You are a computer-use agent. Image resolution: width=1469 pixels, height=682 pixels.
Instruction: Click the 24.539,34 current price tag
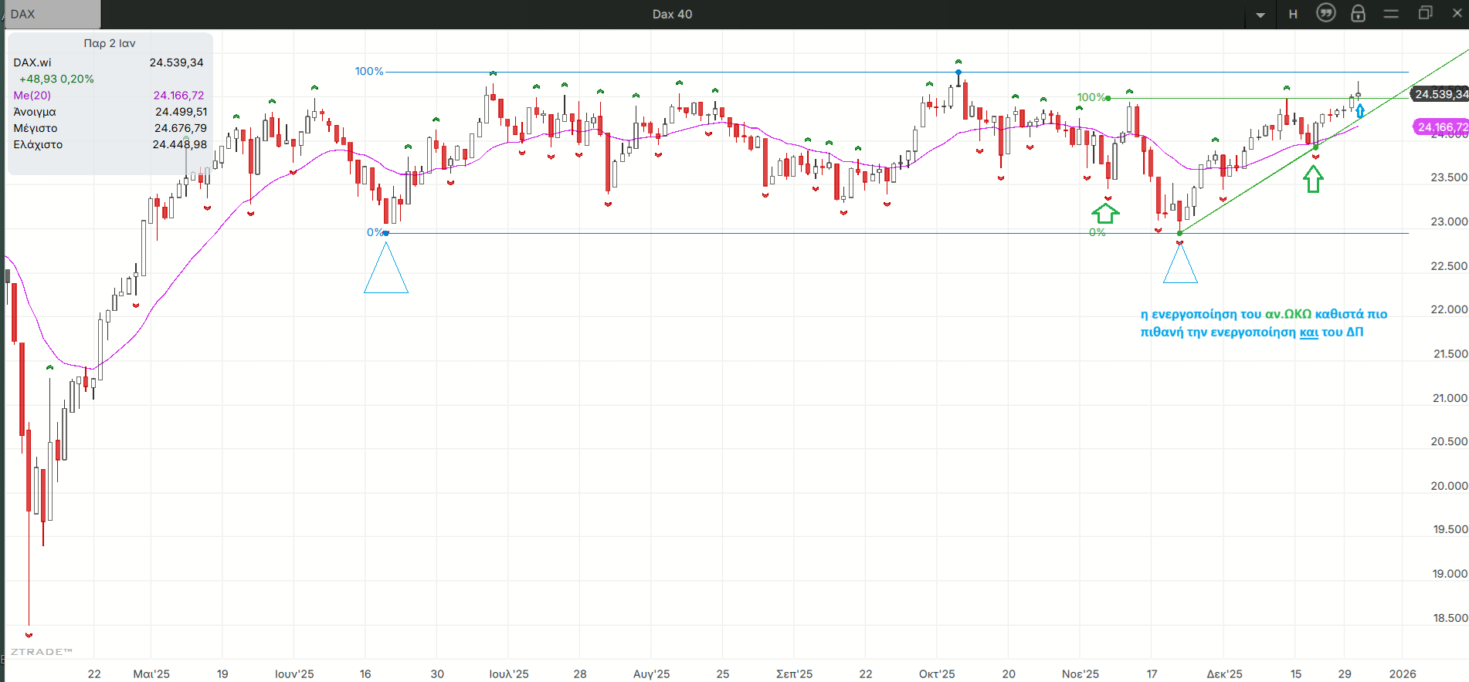(x=1440, y=94)
